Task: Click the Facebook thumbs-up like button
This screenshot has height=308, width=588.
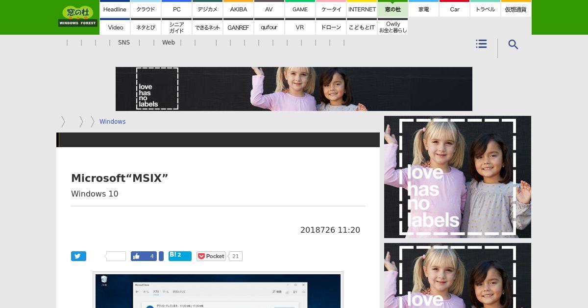Action: 144,256
